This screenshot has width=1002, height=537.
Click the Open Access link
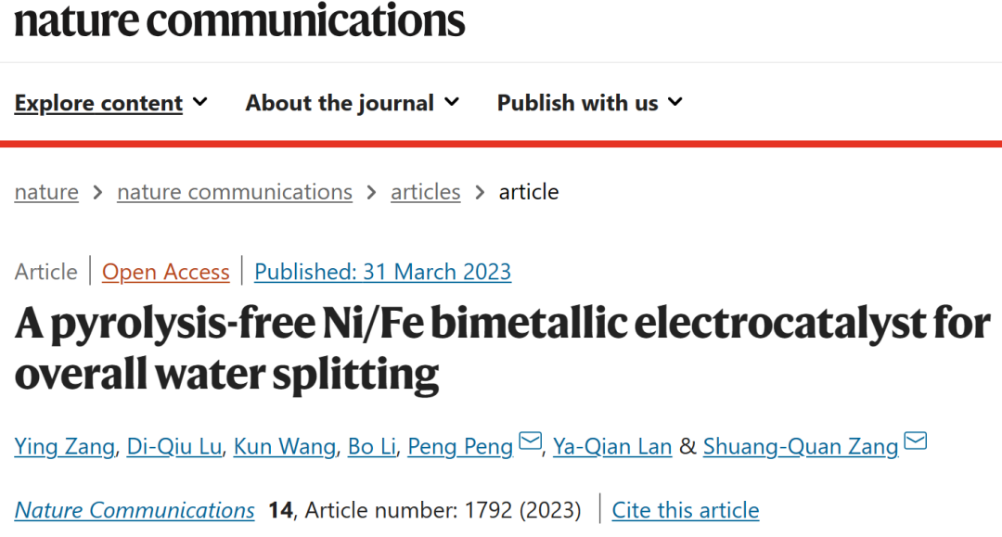(165, 272)
